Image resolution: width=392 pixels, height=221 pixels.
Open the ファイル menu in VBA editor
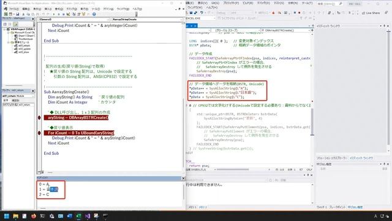[x=13, y=9]
